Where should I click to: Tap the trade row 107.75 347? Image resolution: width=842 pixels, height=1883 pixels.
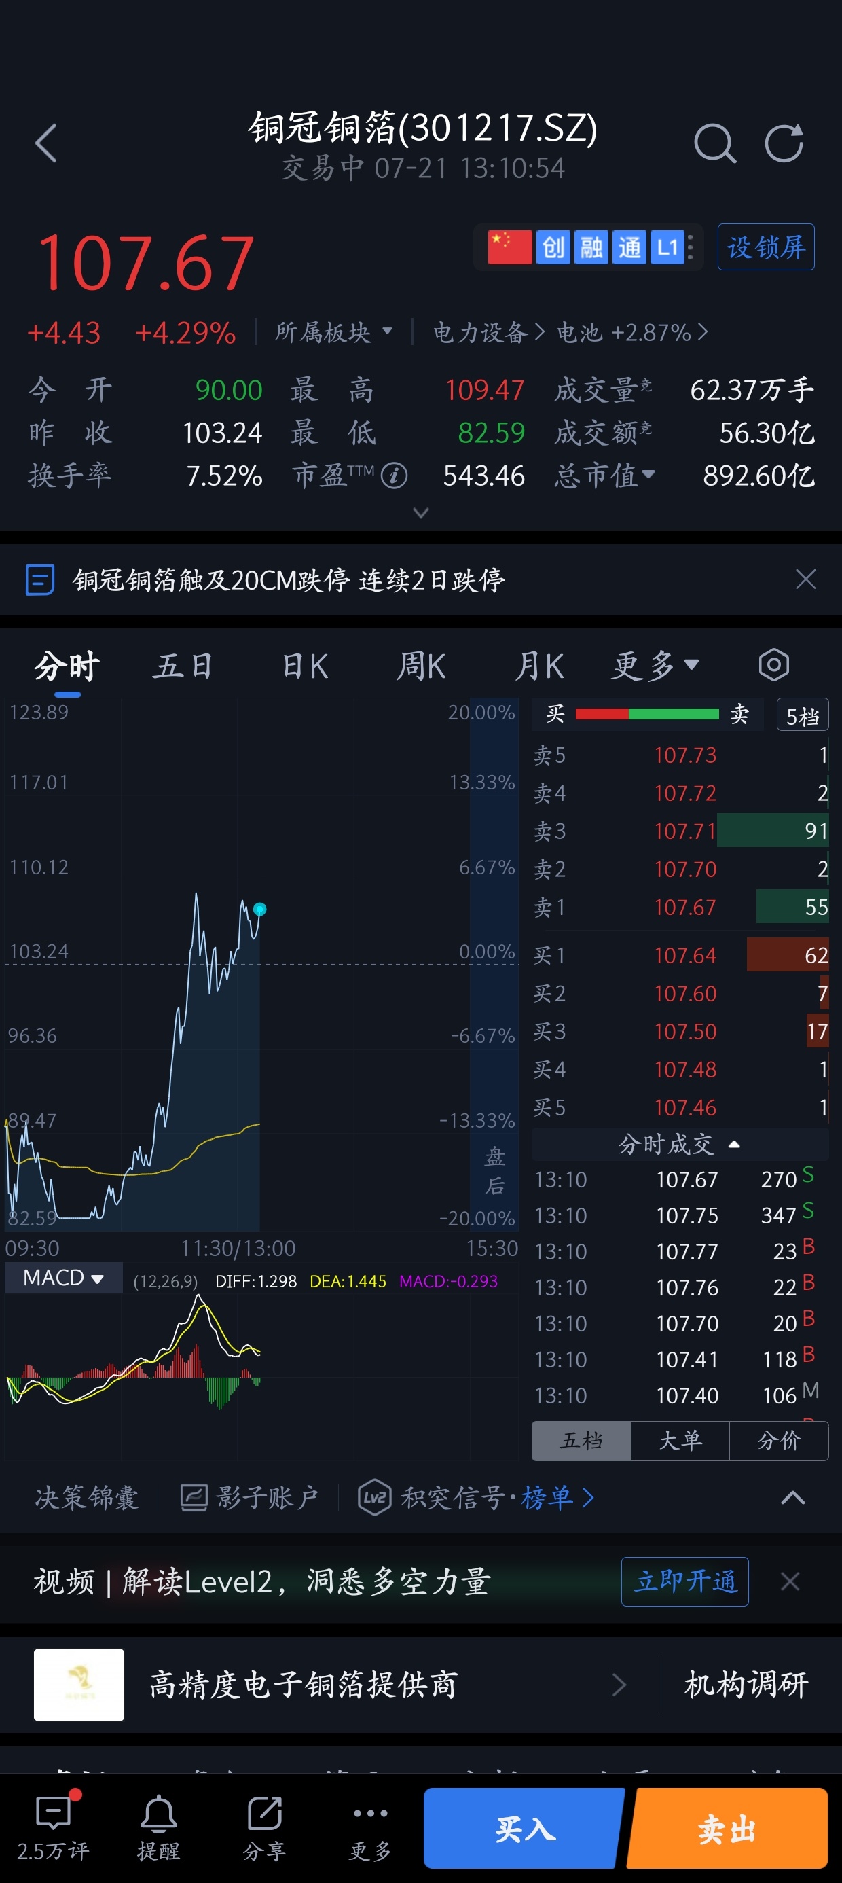(680, 1216)
